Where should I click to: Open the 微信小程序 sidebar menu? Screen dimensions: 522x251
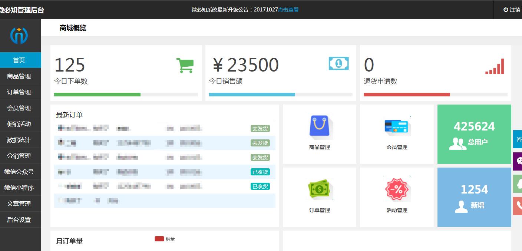click(x=19, y=188)
